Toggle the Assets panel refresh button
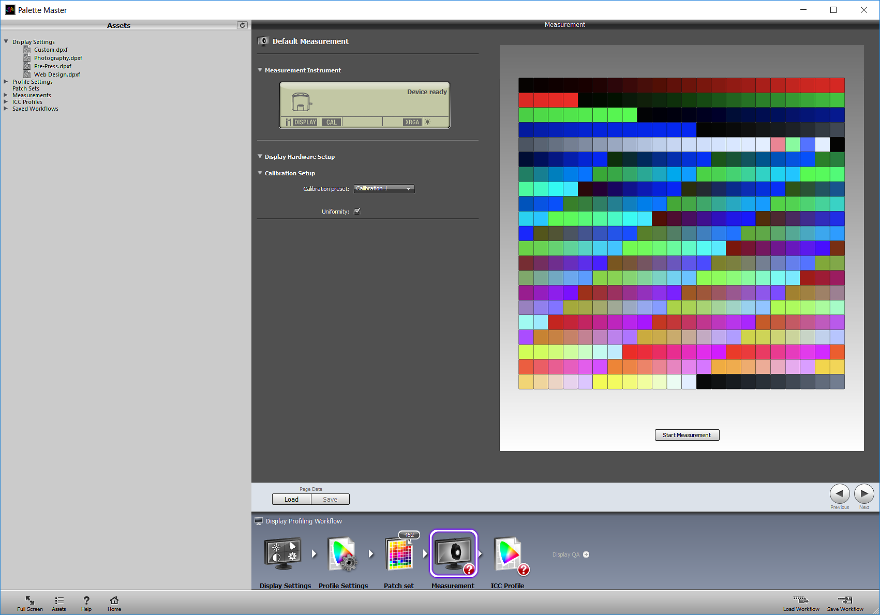 coord(242,25)
